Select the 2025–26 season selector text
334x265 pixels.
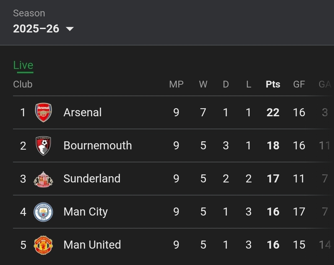(x=36, y=29)
